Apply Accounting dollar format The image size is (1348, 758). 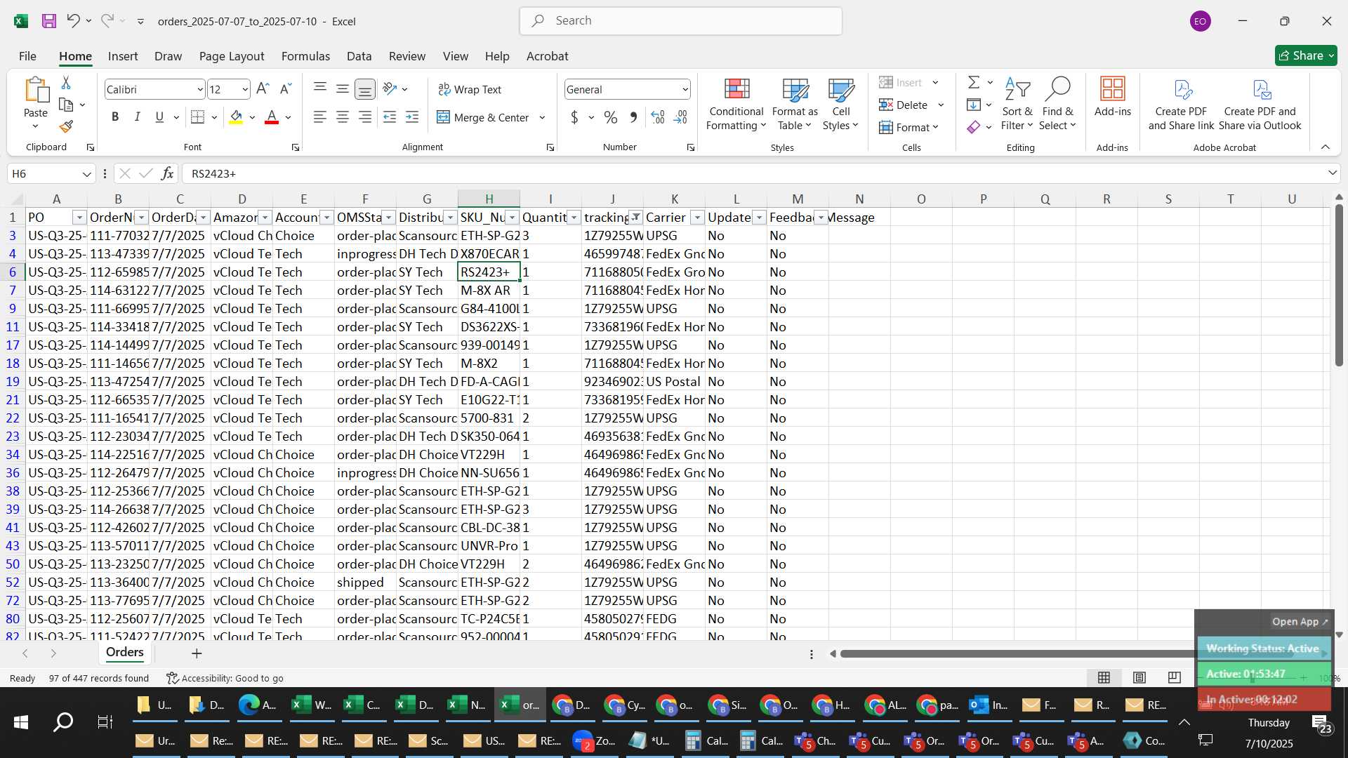point(574,117)
